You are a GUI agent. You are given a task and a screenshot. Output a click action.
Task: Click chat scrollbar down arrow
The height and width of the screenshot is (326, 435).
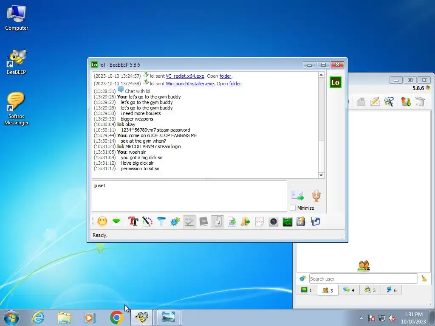click(321, 175)
